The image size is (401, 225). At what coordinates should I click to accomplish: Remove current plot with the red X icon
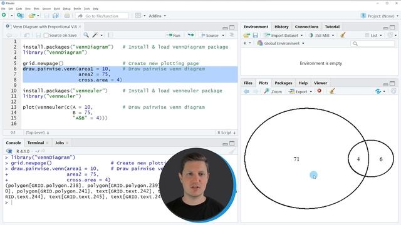click(x=319, y=91)
